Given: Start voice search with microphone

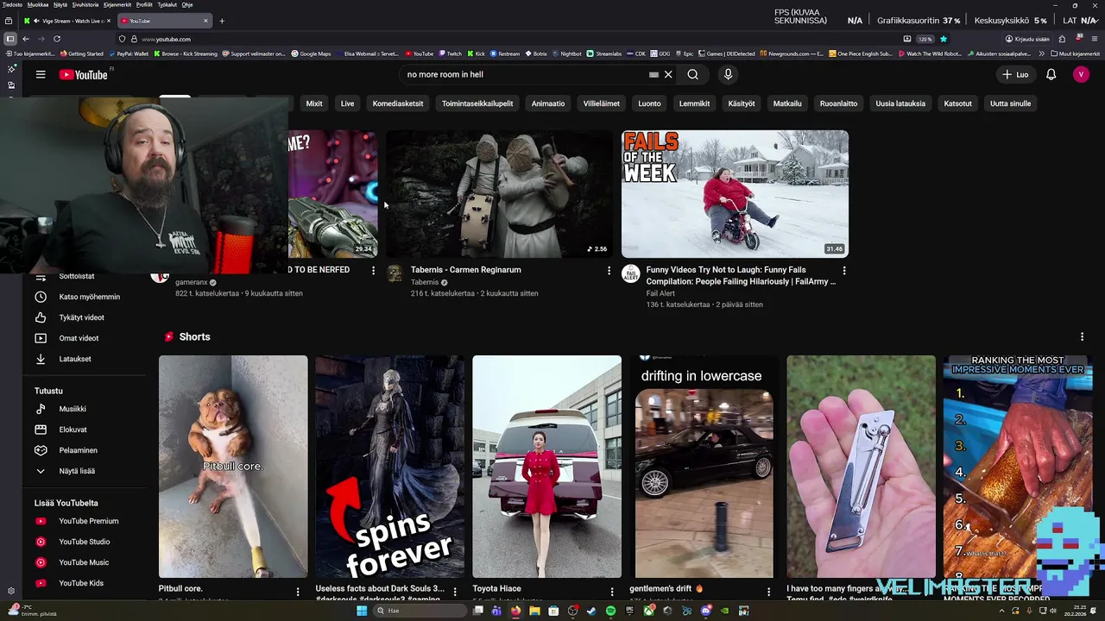Looking at the screenshot, I should pyautogui.click(x=728, y=75).
